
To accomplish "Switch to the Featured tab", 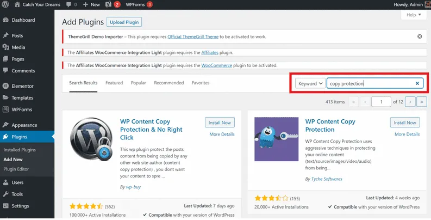I will coord(114,83).
